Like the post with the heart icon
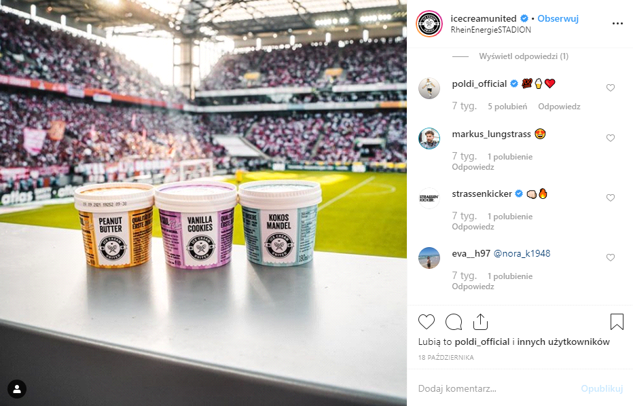Image resolution: width=633 pixels, height=406 pixels. point(427,322)
